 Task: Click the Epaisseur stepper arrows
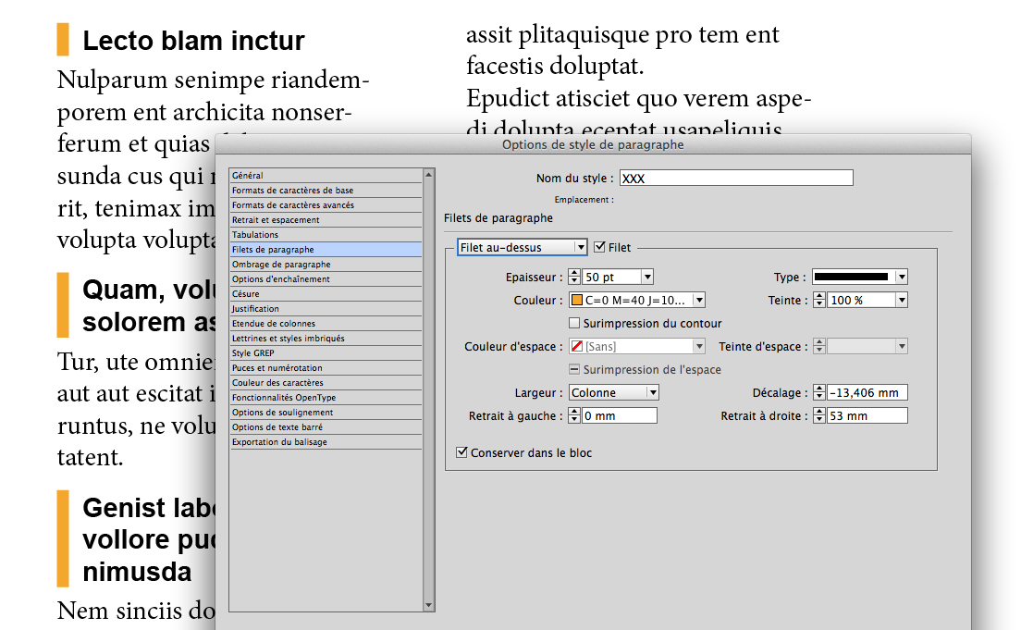pyautogui.click(x=574, y=277)
